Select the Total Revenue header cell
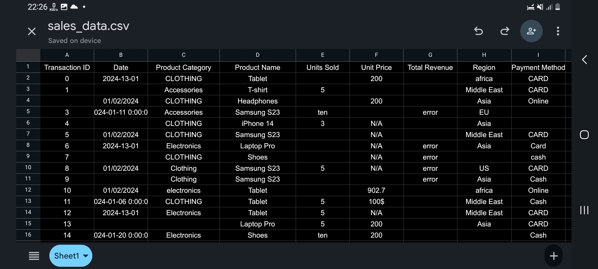Screen dimensions: 598x269 coord(430,68)
